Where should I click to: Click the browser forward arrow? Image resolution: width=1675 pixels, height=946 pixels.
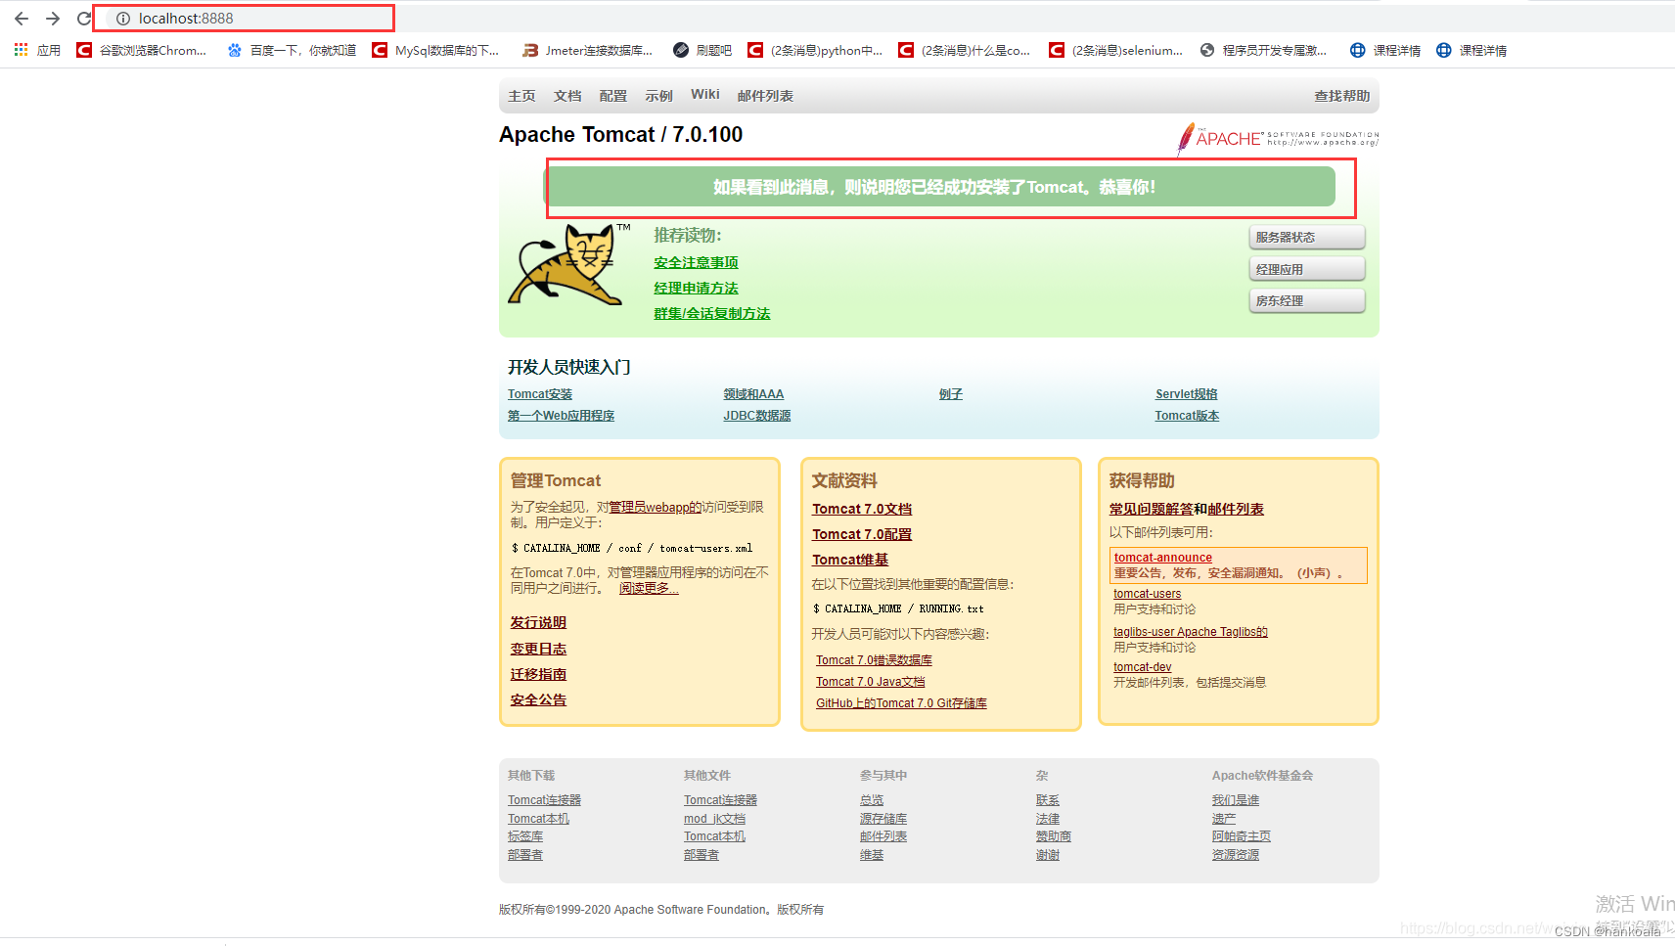(53, 19)
